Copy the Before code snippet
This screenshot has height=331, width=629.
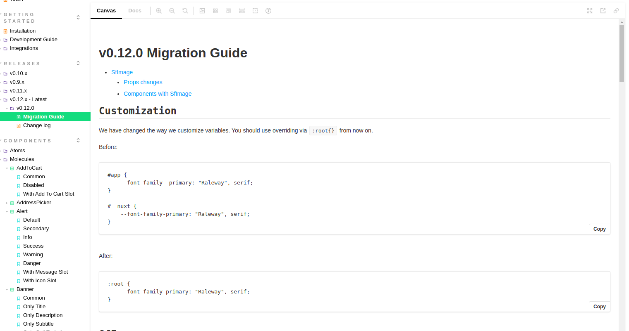point(599,229)
